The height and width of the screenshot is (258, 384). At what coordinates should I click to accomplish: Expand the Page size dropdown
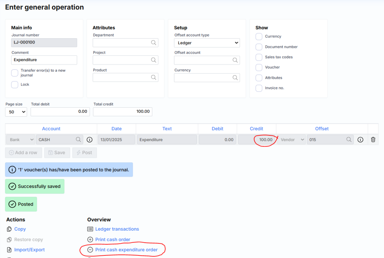[16, 112]
